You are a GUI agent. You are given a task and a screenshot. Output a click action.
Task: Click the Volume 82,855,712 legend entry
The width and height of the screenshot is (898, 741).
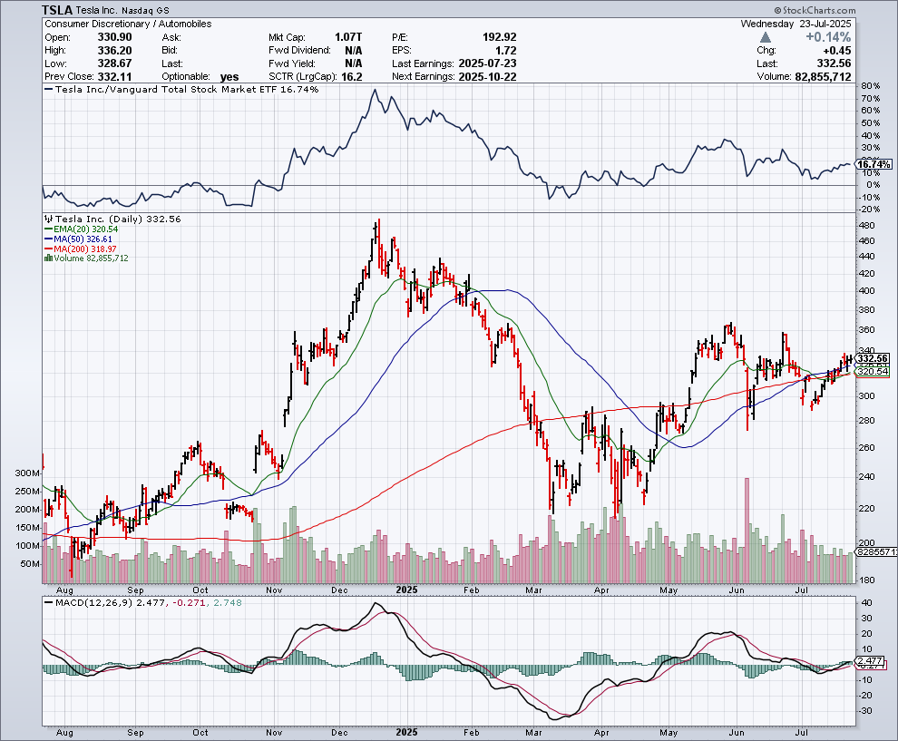(x=91, y=258)
